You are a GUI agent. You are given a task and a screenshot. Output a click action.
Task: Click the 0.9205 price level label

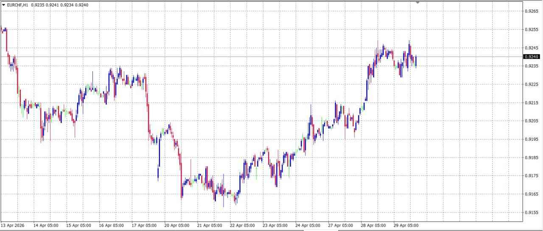point(532,121)
